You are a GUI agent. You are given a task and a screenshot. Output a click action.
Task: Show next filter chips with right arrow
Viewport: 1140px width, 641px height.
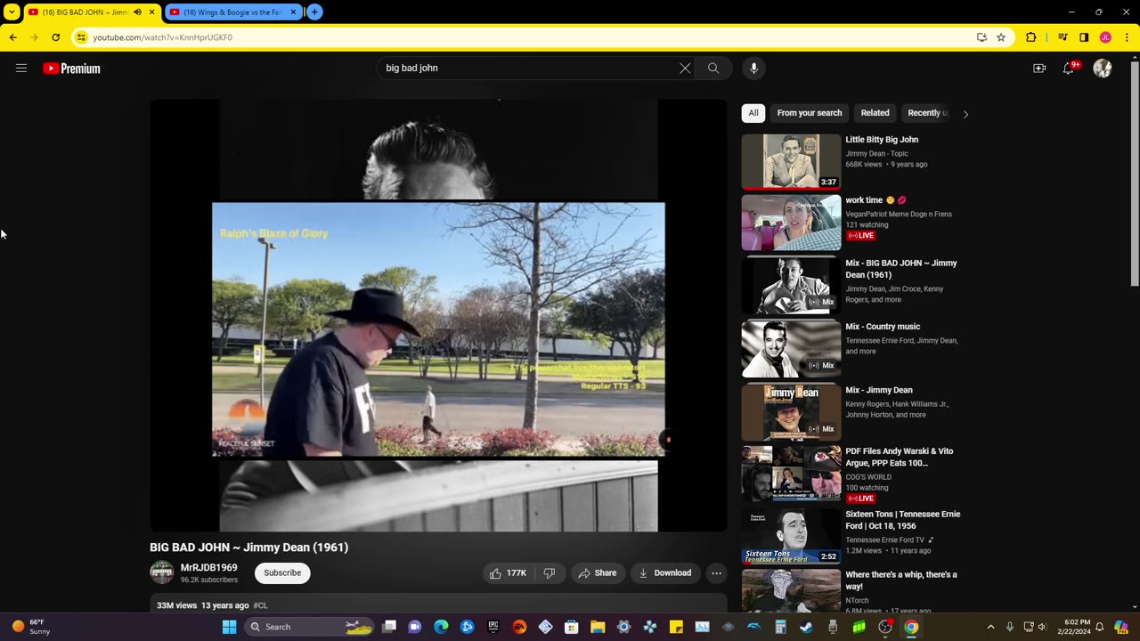click(x=965, y=114)
